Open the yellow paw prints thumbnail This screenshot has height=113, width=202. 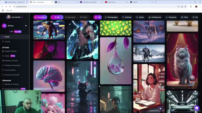(x=116, y=28)
